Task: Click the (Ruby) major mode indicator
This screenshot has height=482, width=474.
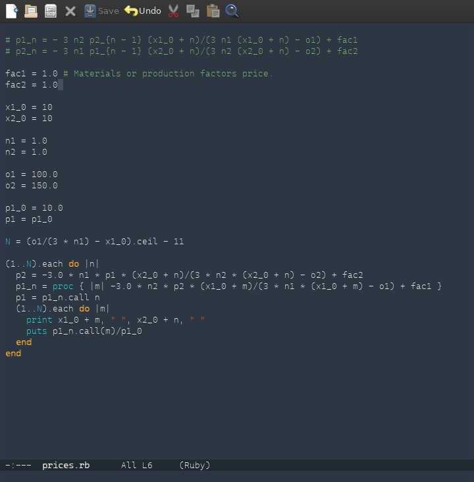Action: pos(195,465)
